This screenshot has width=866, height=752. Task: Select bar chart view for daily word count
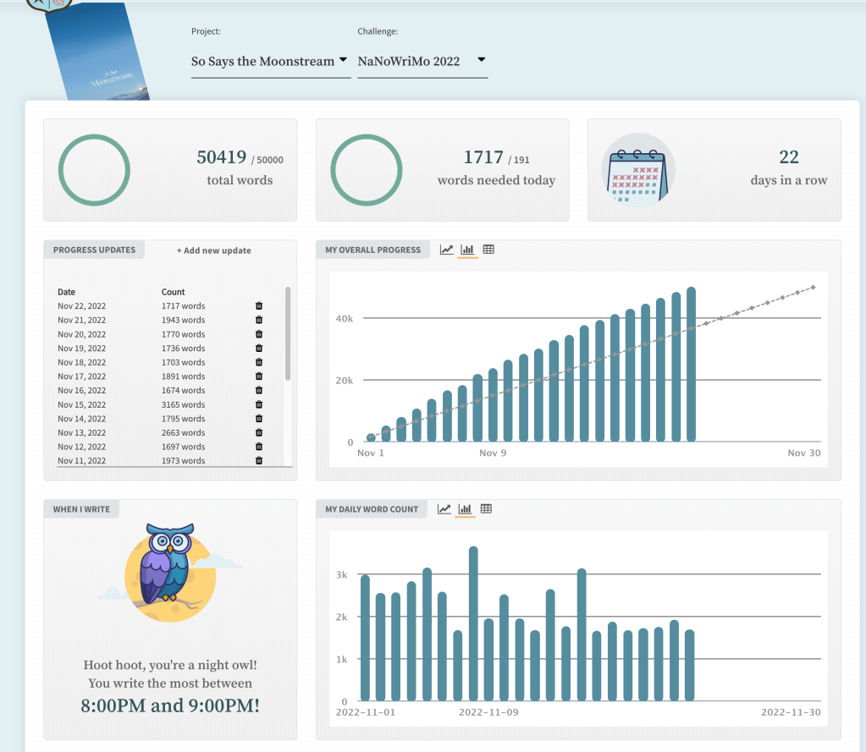click(465, 508)
